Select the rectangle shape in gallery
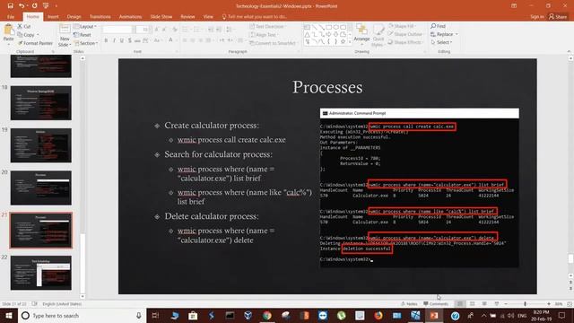Viewport: 574px width, 323px height. tap(329, 27)
